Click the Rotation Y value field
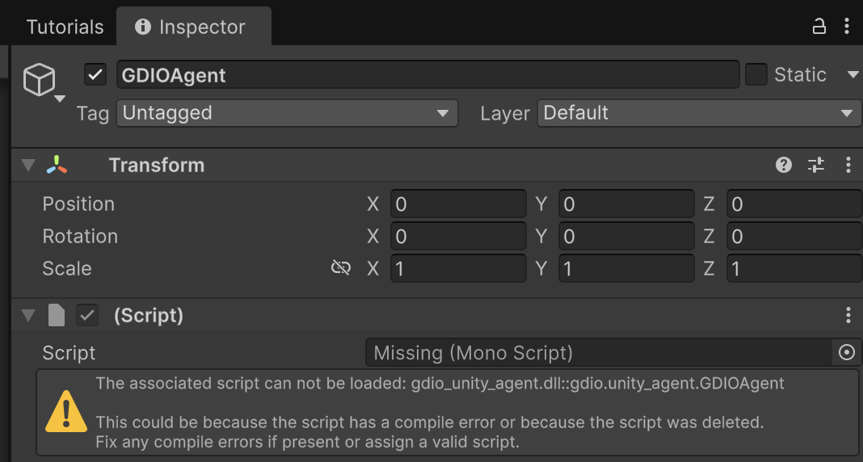Screen dimensions: 863x462 626,236
